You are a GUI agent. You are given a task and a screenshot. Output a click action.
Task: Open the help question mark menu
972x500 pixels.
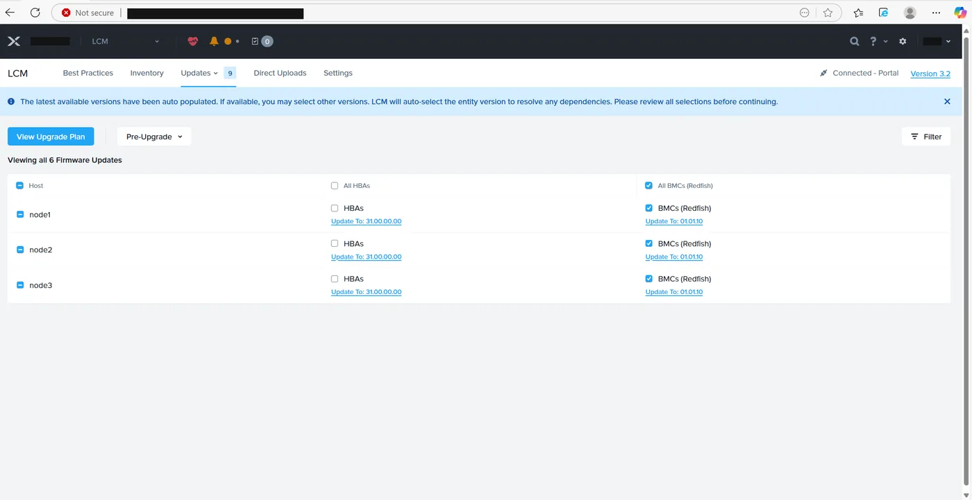click(x=873, y=42)
